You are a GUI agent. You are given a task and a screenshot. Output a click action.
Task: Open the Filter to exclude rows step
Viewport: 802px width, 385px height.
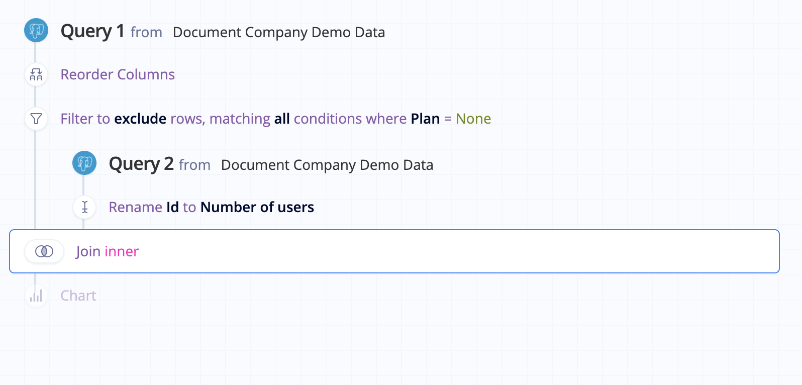[x=275, y=119]
